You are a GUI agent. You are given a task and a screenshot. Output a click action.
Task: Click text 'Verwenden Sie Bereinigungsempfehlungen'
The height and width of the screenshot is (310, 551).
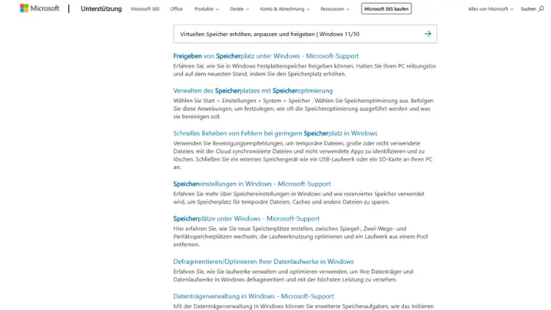[228, 143]
